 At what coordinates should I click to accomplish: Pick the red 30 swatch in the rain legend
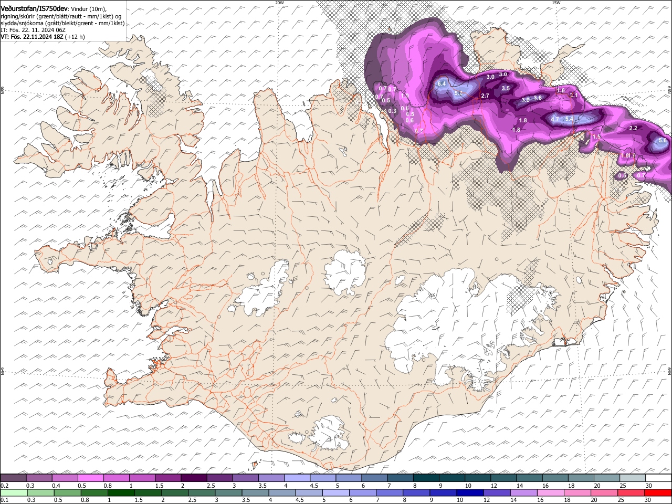[658, 492]
